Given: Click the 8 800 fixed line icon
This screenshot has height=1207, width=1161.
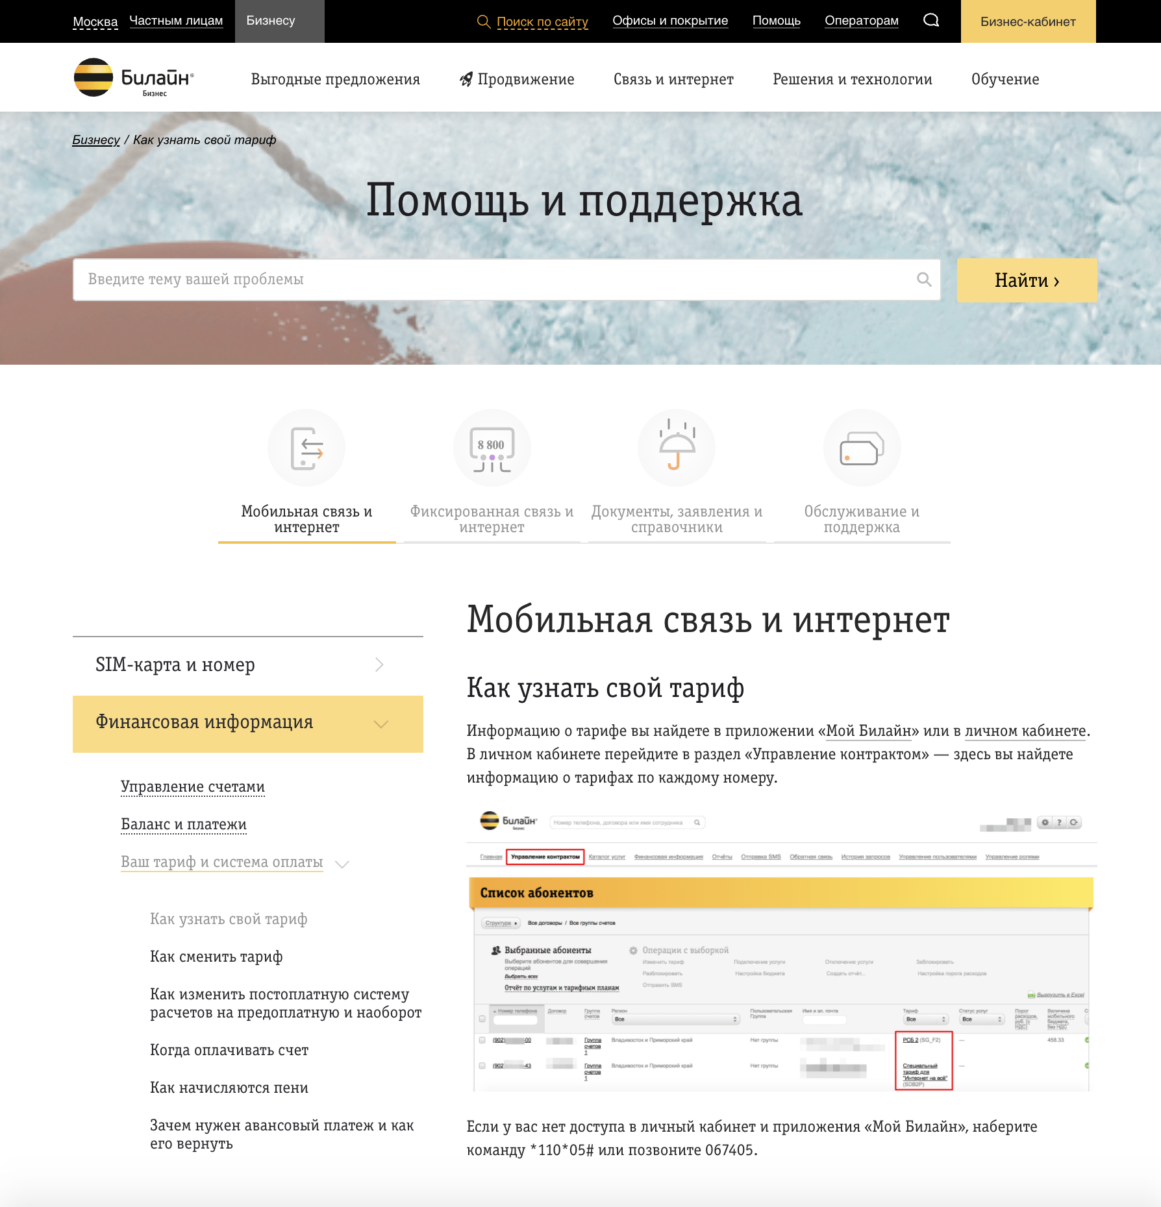Looking at the screenshot, I should point(492,447).
